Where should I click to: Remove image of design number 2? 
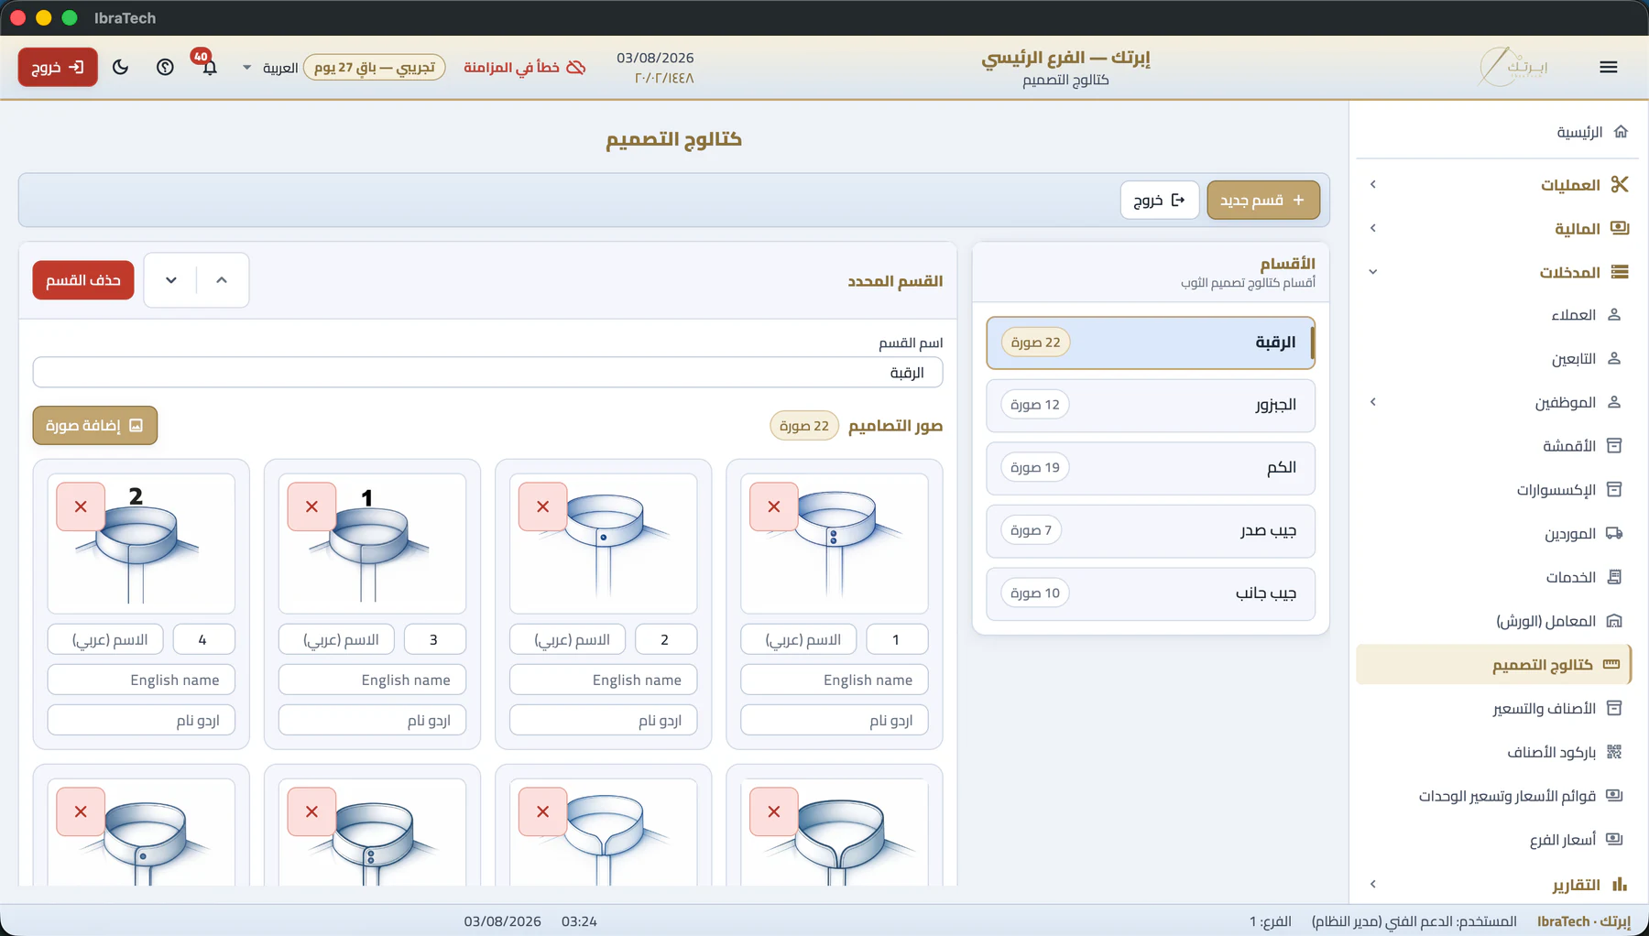pyautogui.click(x=543, y=506)
